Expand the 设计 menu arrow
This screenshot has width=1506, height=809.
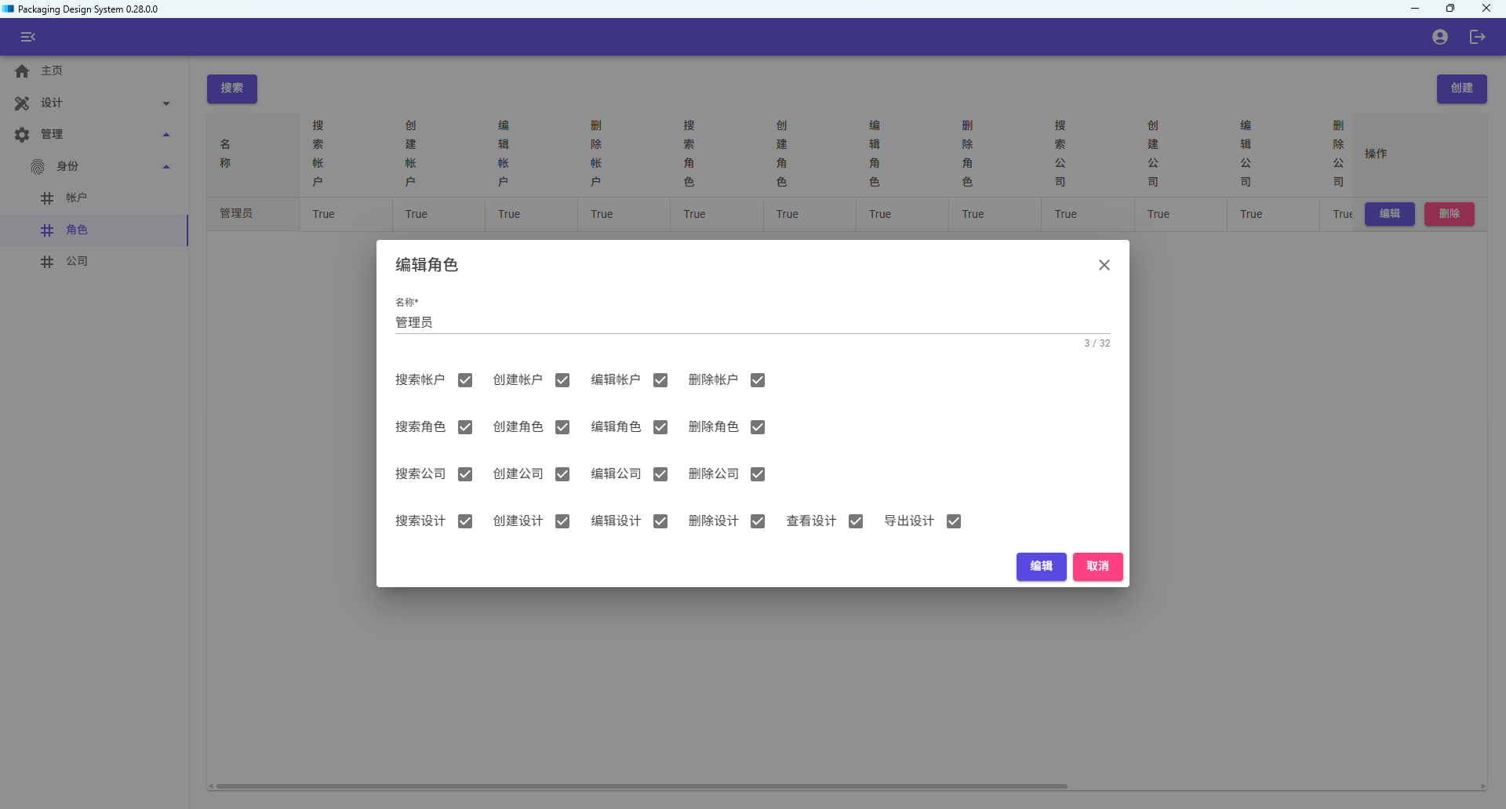point(166,103)
